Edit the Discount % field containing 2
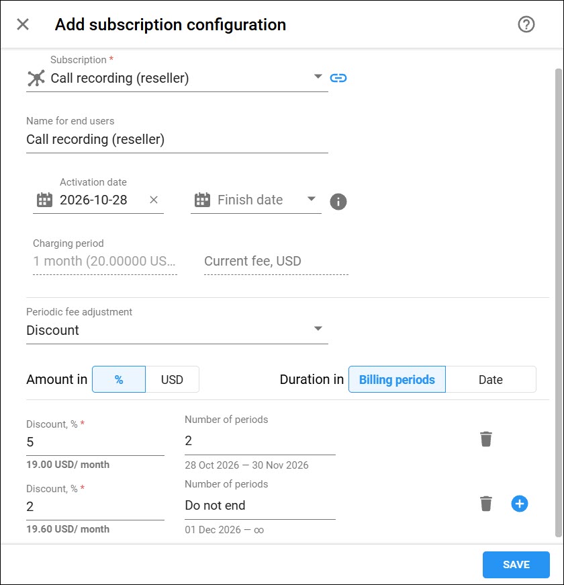 point(95,506)
